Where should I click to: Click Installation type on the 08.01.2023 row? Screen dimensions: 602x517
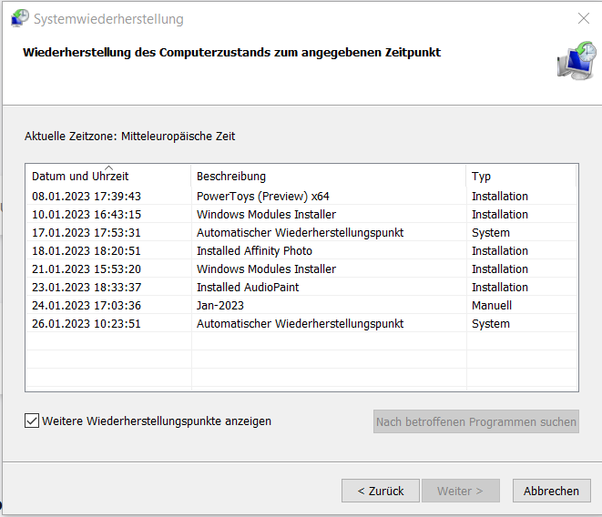click(x=500, y=196)
